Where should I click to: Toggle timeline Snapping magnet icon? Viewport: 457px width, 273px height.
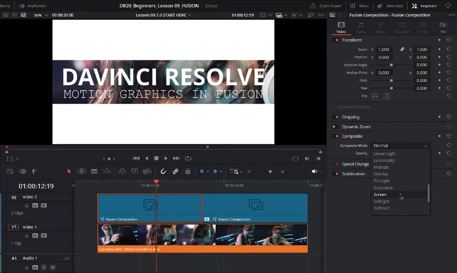(x=163, y=171)
